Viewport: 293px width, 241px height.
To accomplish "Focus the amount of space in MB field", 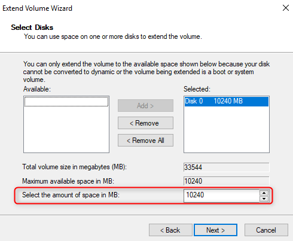I will 221,196.
